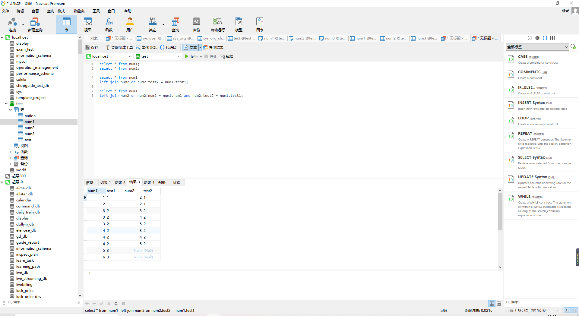Collapse the test database node
This screenshot has height=316, width=579.
tap(6, 104)
